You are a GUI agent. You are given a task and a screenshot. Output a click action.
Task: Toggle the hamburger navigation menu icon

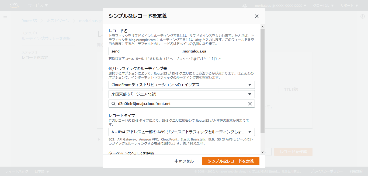[x=5, y=16]
